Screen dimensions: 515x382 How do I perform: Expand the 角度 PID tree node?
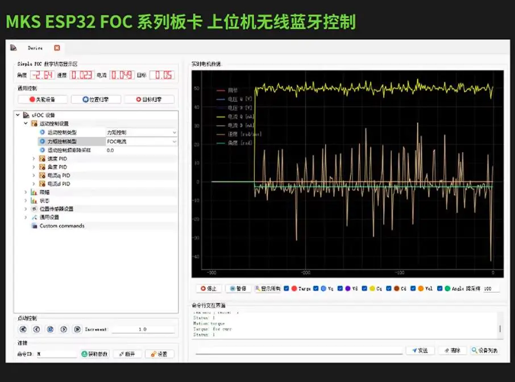34,167
